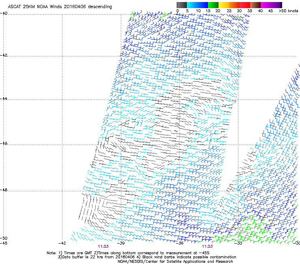The image size is (300, 264).
Task: Click the red 30-35 knots legend segment
Action: [x=245, y=5]
